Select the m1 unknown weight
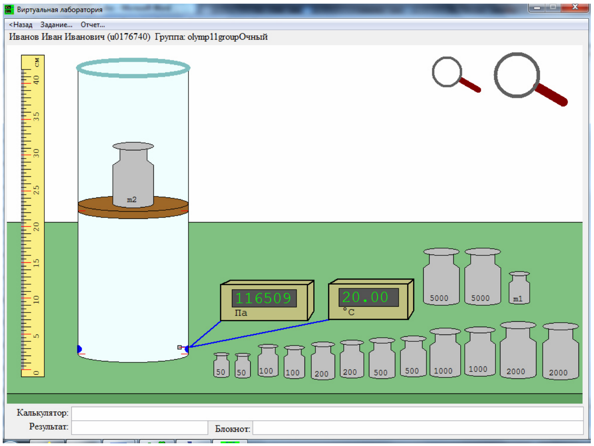This screenshot has height=446, width=594. (519, 288)
